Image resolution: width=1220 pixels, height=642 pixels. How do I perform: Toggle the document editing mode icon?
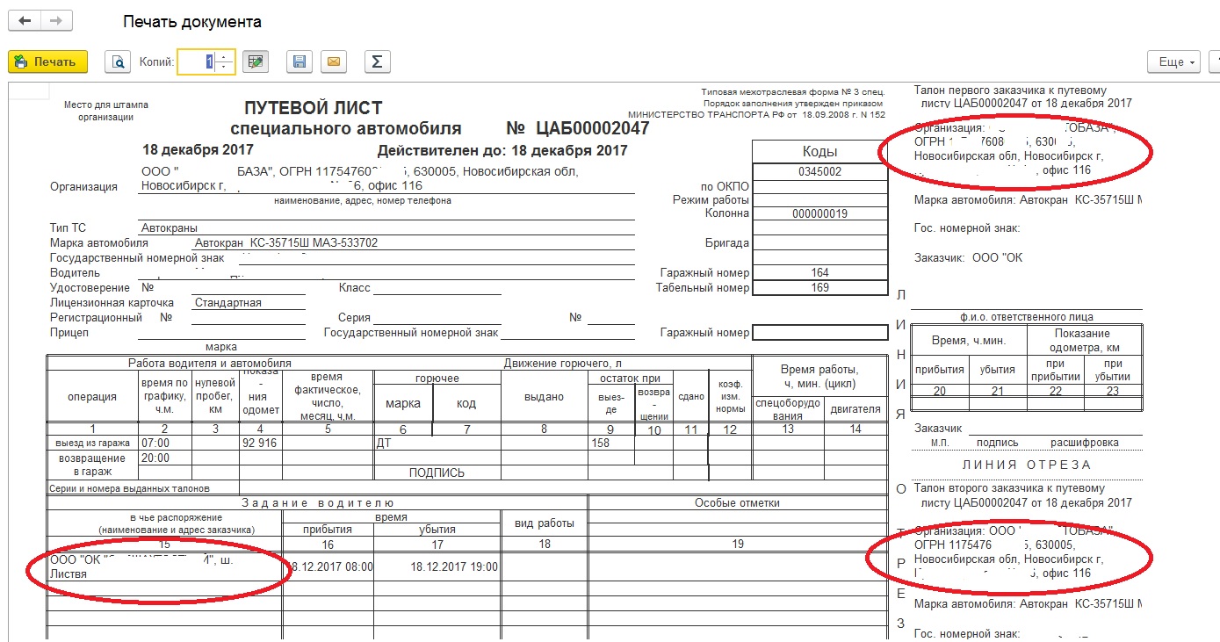pyautogui.click(x=256, y=61)
